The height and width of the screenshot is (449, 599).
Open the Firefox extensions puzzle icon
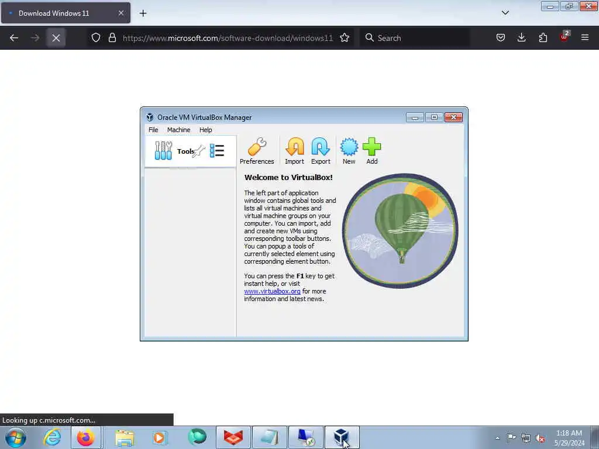(543, 37)
